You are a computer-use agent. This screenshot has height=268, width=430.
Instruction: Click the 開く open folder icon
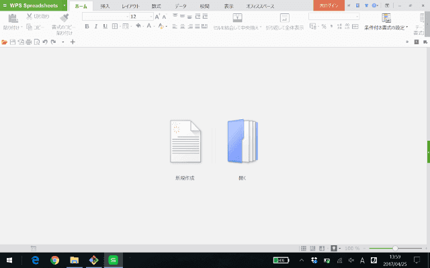[243, 141]
